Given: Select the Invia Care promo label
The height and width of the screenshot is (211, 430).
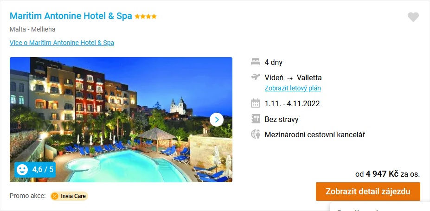Looking at the screenshot, I should point(69,196).
